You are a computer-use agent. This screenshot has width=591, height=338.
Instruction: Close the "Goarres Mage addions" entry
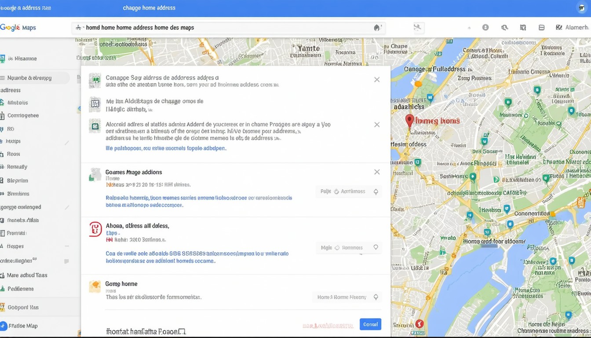coord(377,172)
